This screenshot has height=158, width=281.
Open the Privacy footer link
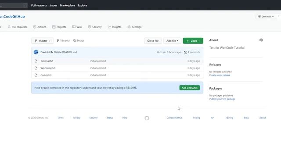(76, 118)
